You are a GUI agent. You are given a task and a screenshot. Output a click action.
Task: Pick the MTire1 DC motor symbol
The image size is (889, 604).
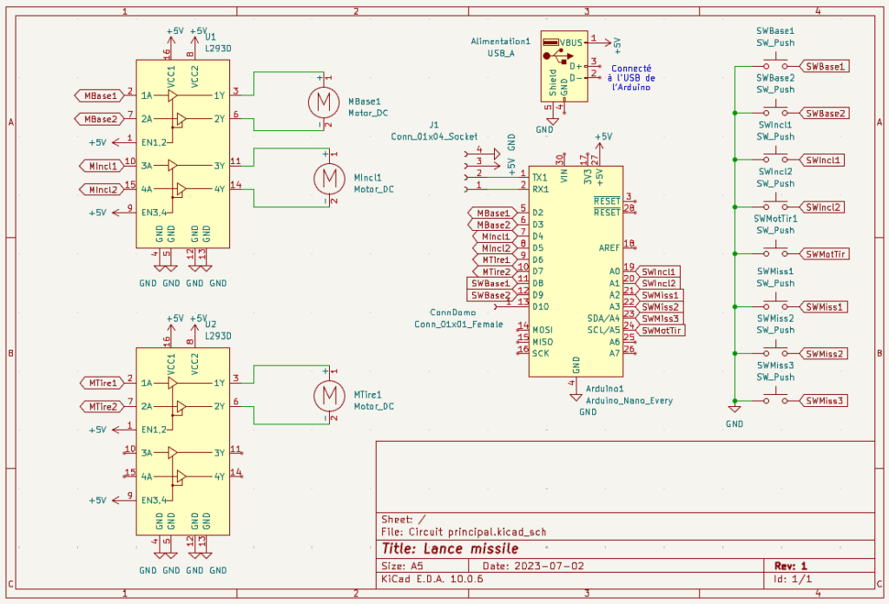pos(329,395)
